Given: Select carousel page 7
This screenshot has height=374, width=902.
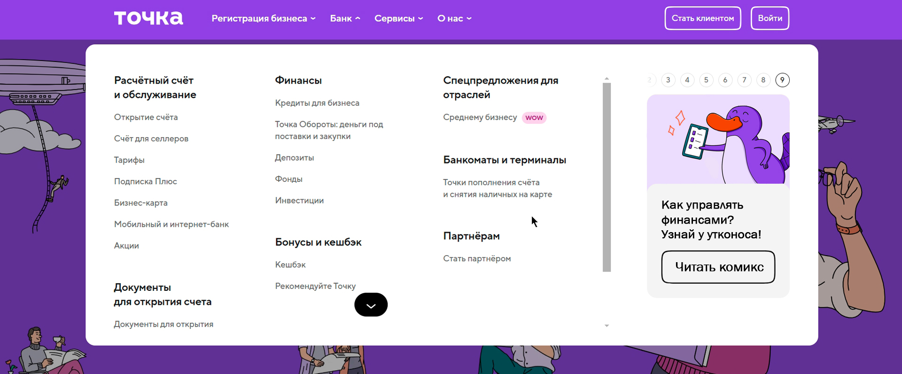Looking at the screenshot, I should click(x=744, y=80).
